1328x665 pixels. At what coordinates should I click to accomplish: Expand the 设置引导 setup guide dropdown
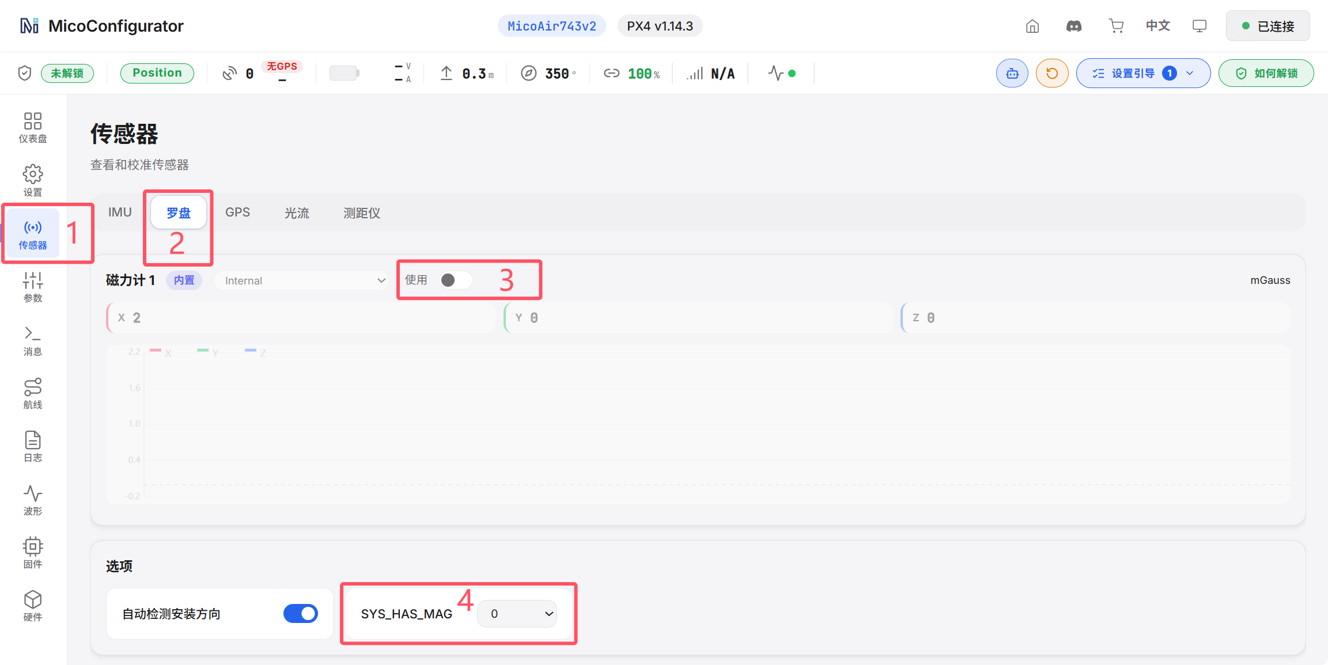click(1143, 73)
